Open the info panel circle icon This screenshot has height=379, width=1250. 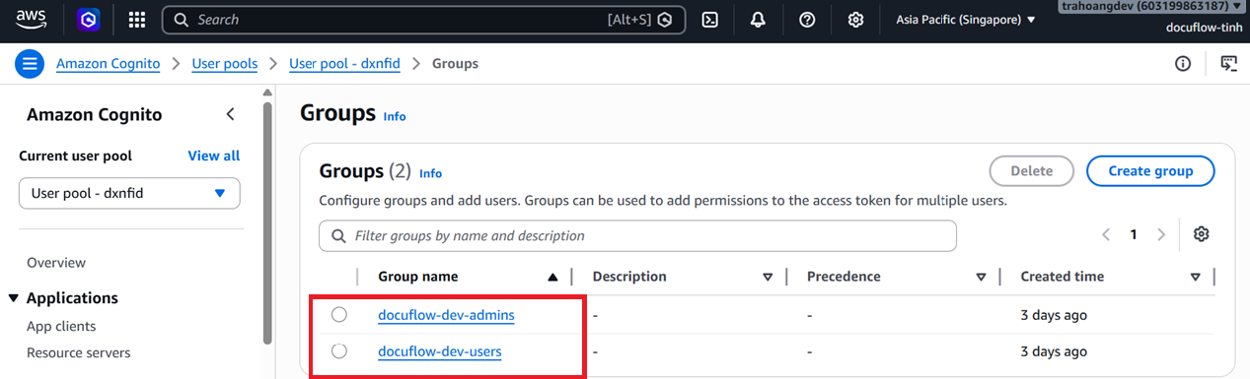(1183, 64)
